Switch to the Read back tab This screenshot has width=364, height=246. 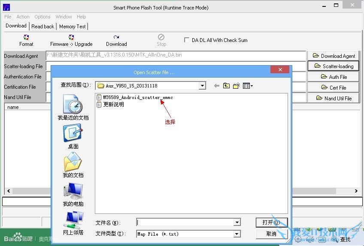[43, 27]
